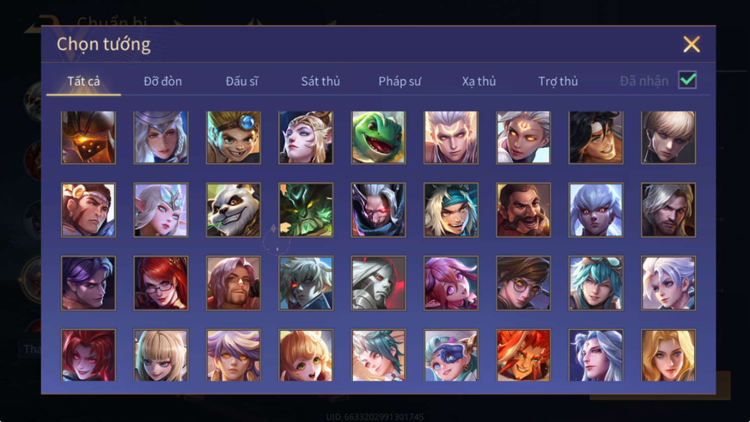Open the Đấu sĩ tab
750x422 pixels.
click(x=242, y=81)
